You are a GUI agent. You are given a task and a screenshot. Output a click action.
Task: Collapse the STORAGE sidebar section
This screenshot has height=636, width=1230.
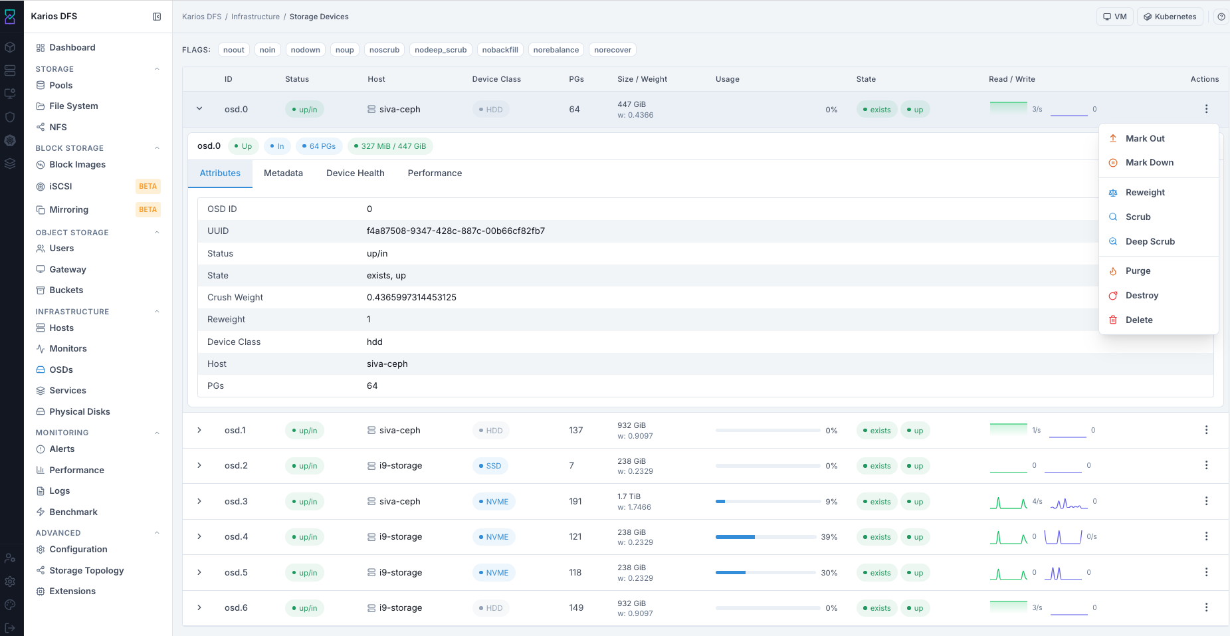click(x=157, y=69)
